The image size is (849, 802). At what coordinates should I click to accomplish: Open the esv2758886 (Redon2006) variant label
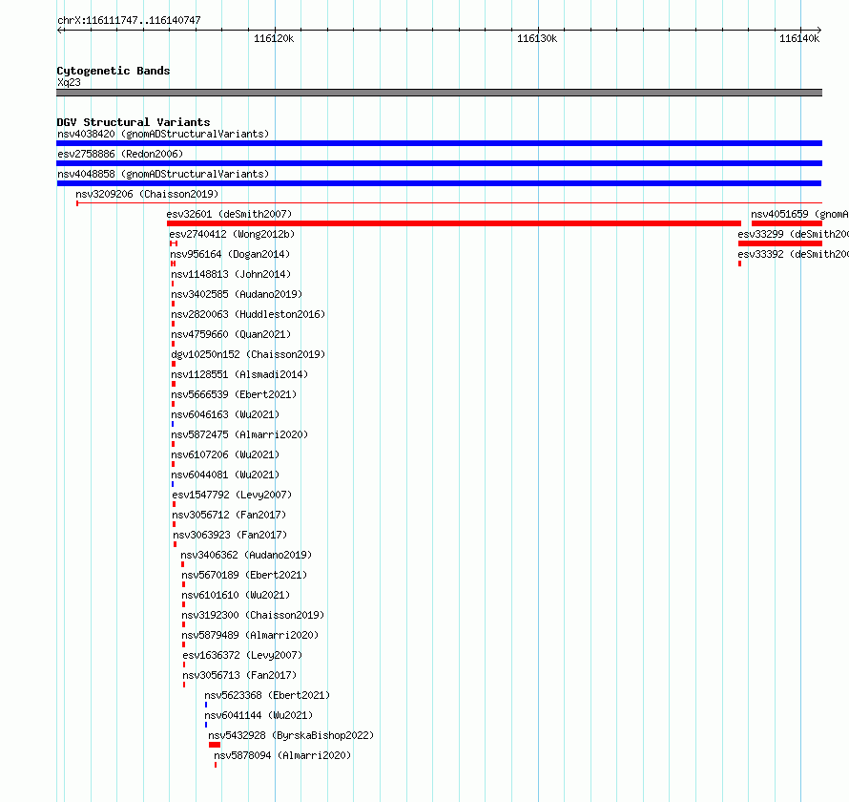coord(120,154)
